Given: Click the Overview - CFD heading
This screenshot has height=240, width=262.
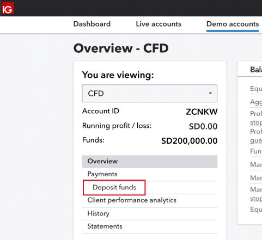Looking at the screenshot, I should (121, 48).
